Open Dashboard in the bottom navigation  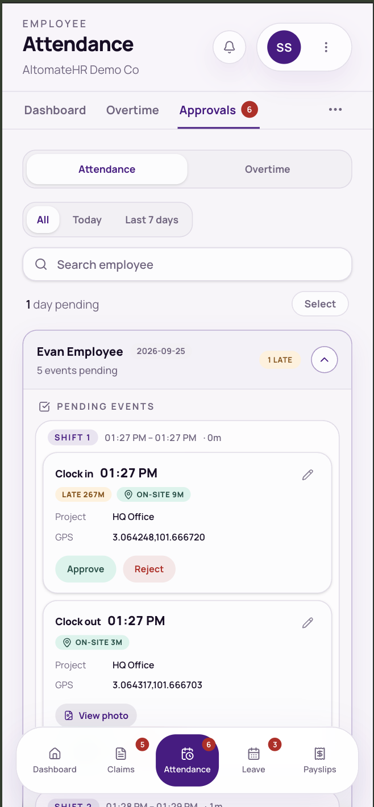(55, 760)
